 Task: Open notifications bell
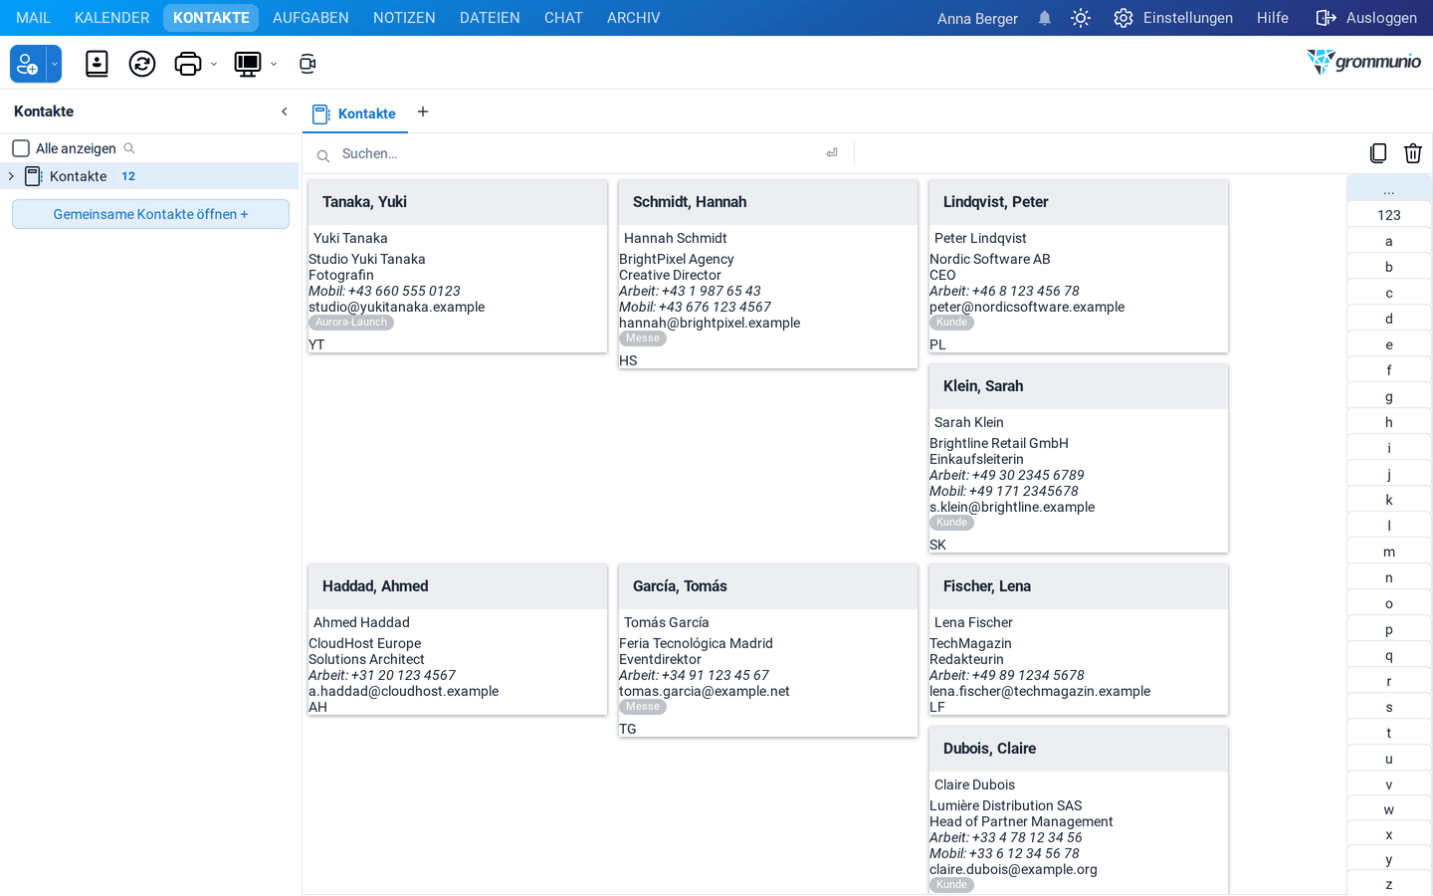pos(1044,18)
